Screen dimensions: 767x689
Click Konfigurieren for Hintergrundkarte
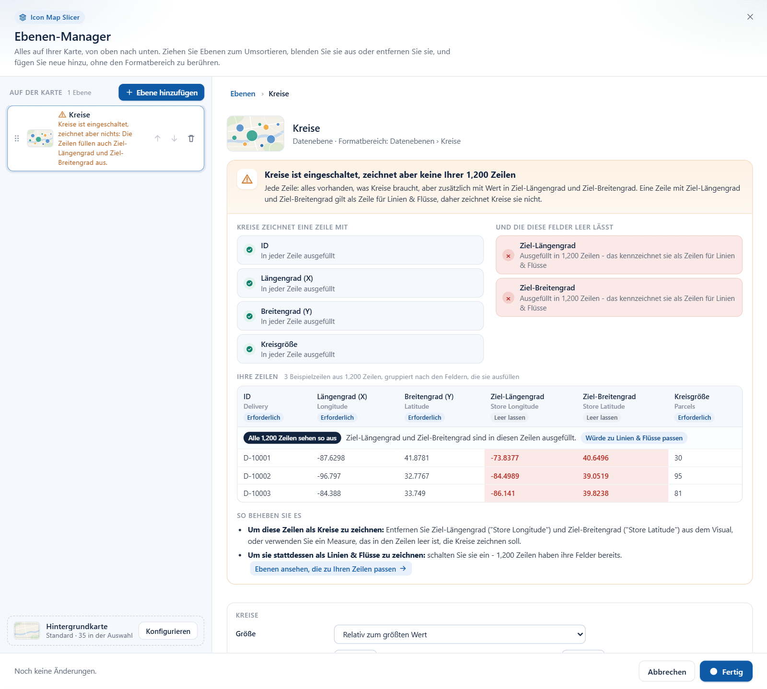(x=168, y=632)
